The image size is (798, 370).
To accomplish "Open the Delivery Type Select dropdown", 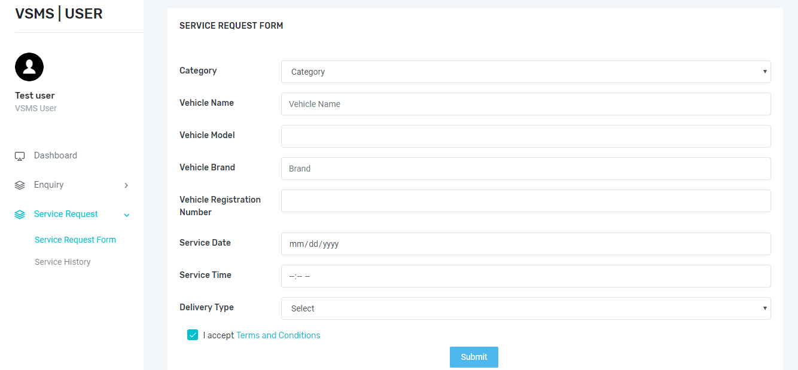I will point(525,308).
